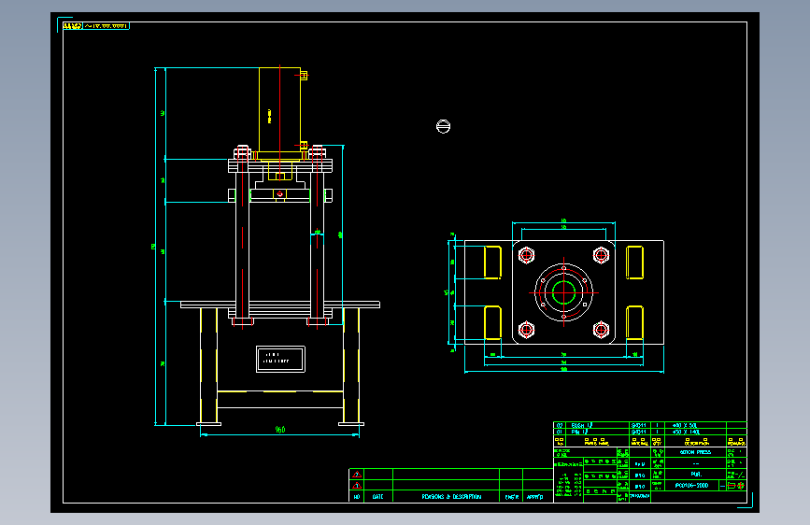This screenshot has width=810, height=525.
Task: Select revision triangle marker 2
Action: point(357,475)
